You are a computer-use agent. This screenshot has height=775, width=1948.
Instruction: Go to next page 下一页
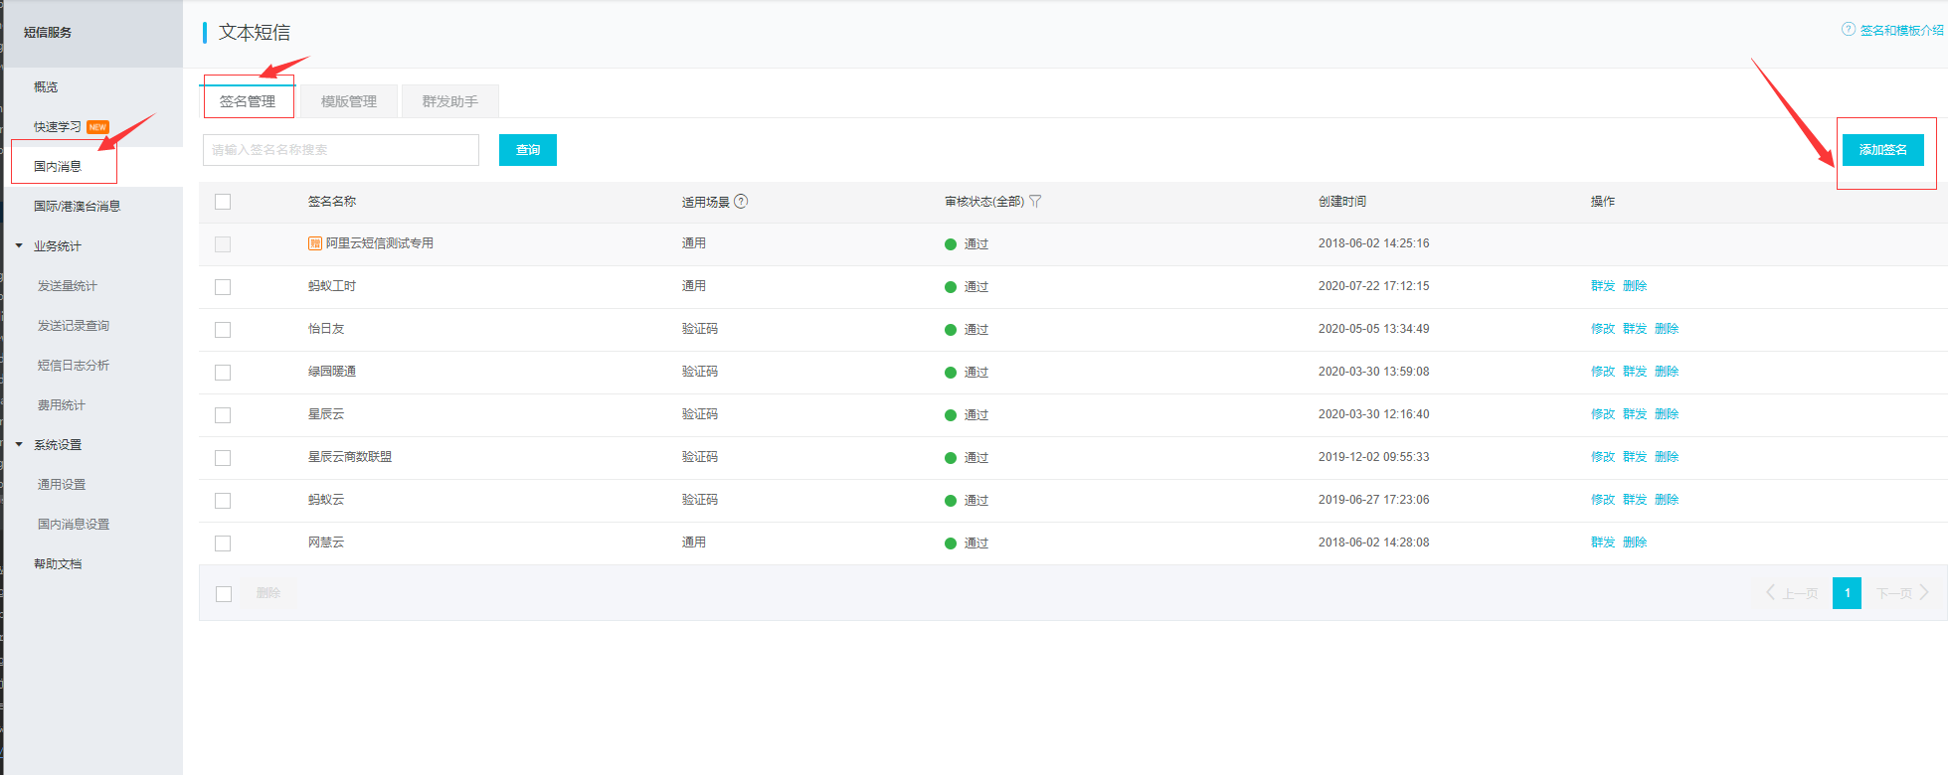pyautogui.click(x=1902, y=593)
